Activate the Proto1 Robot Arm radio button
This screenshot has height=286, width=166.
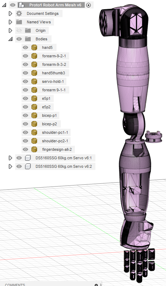coord(88,5)
